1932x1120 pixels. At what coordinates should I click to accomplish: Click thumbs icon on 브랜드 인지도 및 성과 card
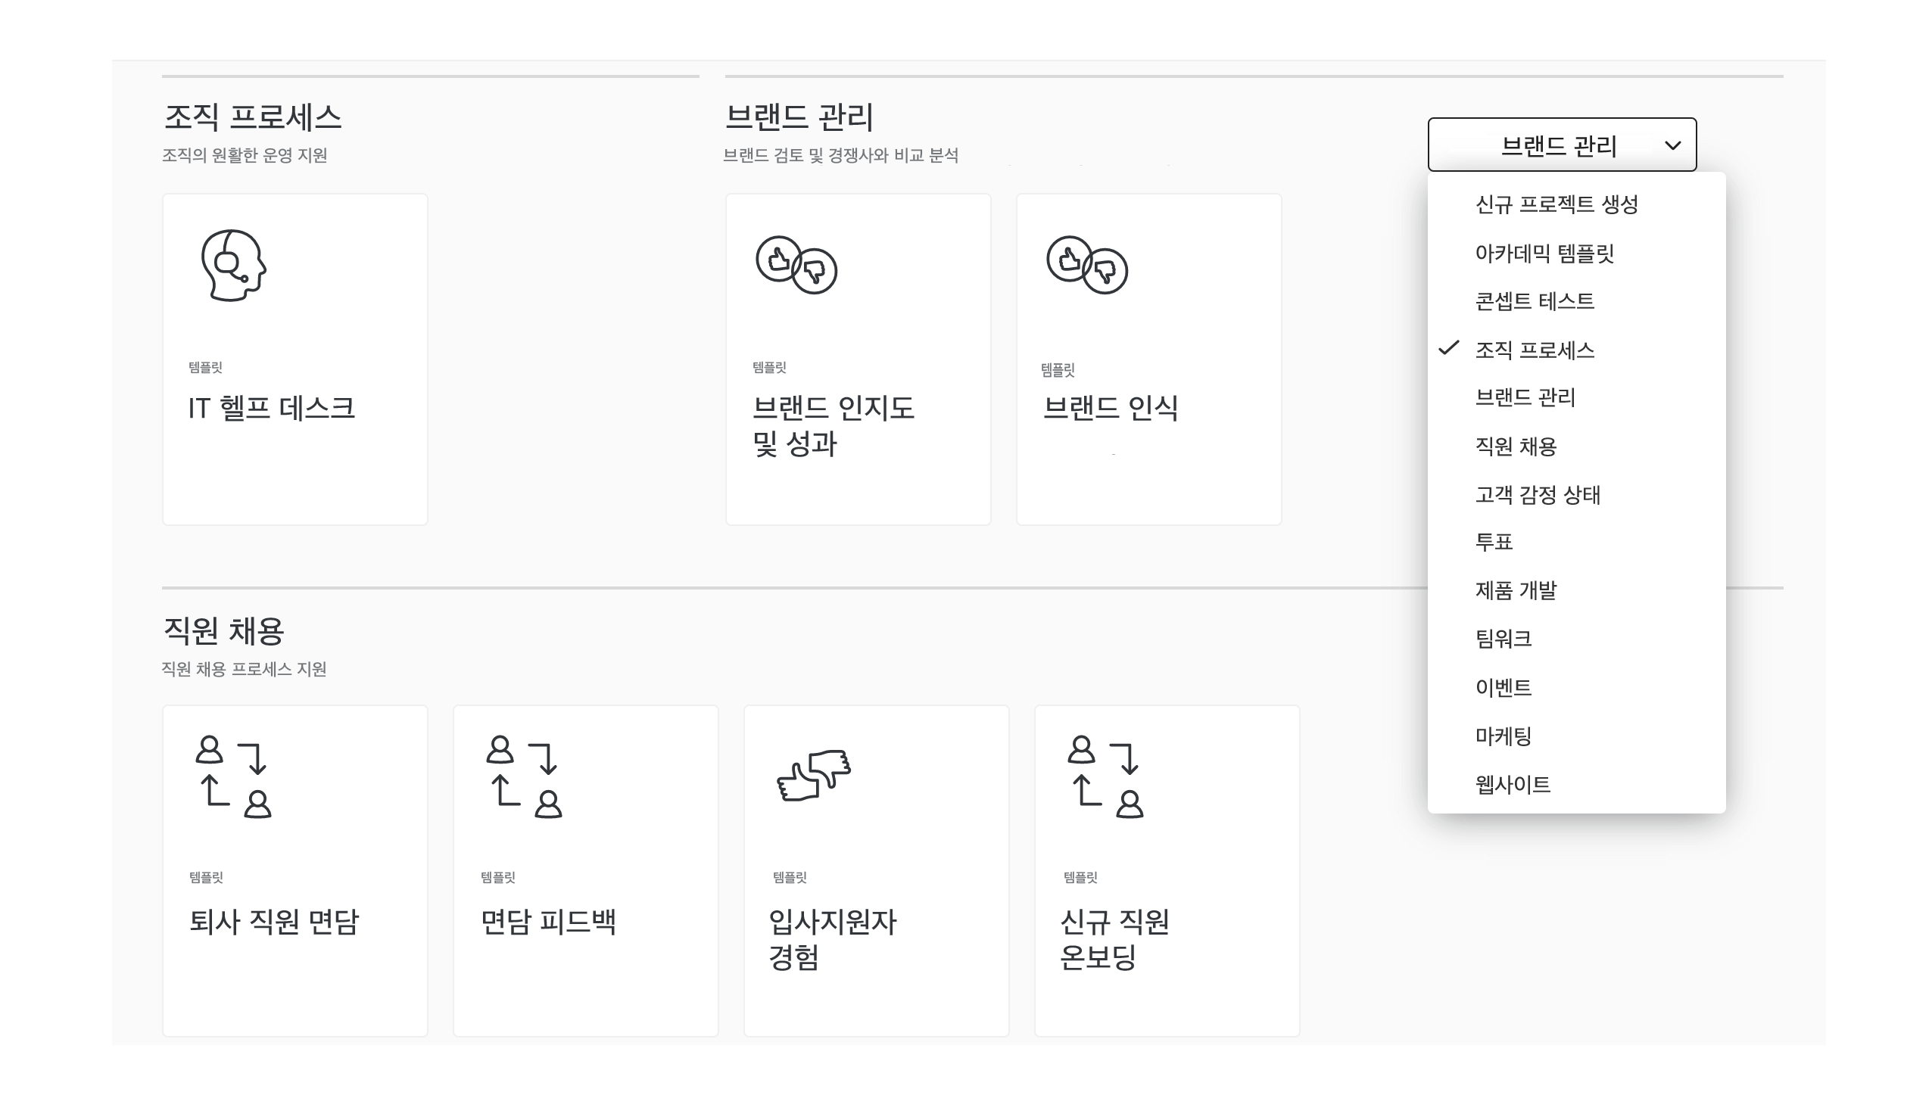point(796,264)
